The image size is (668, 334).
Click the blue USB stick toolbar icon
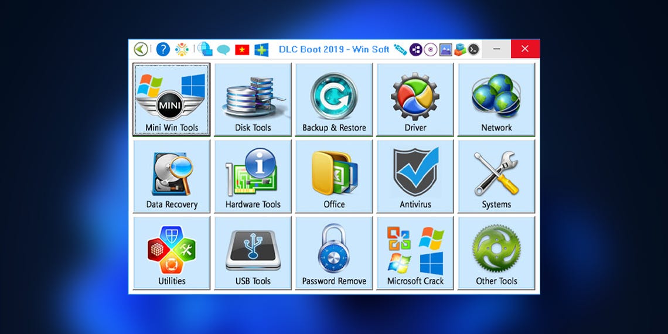(x=400, y=49)
